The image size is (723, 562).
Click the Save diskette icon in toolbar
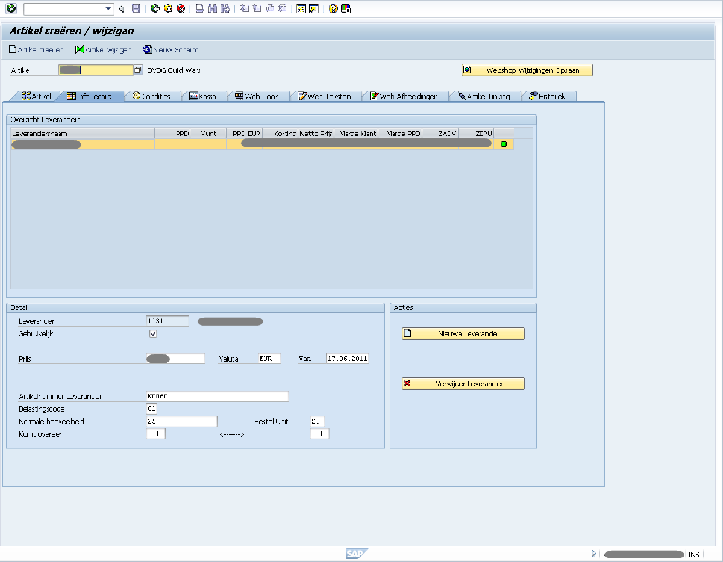pyautogui.click(x=136, y=8)
